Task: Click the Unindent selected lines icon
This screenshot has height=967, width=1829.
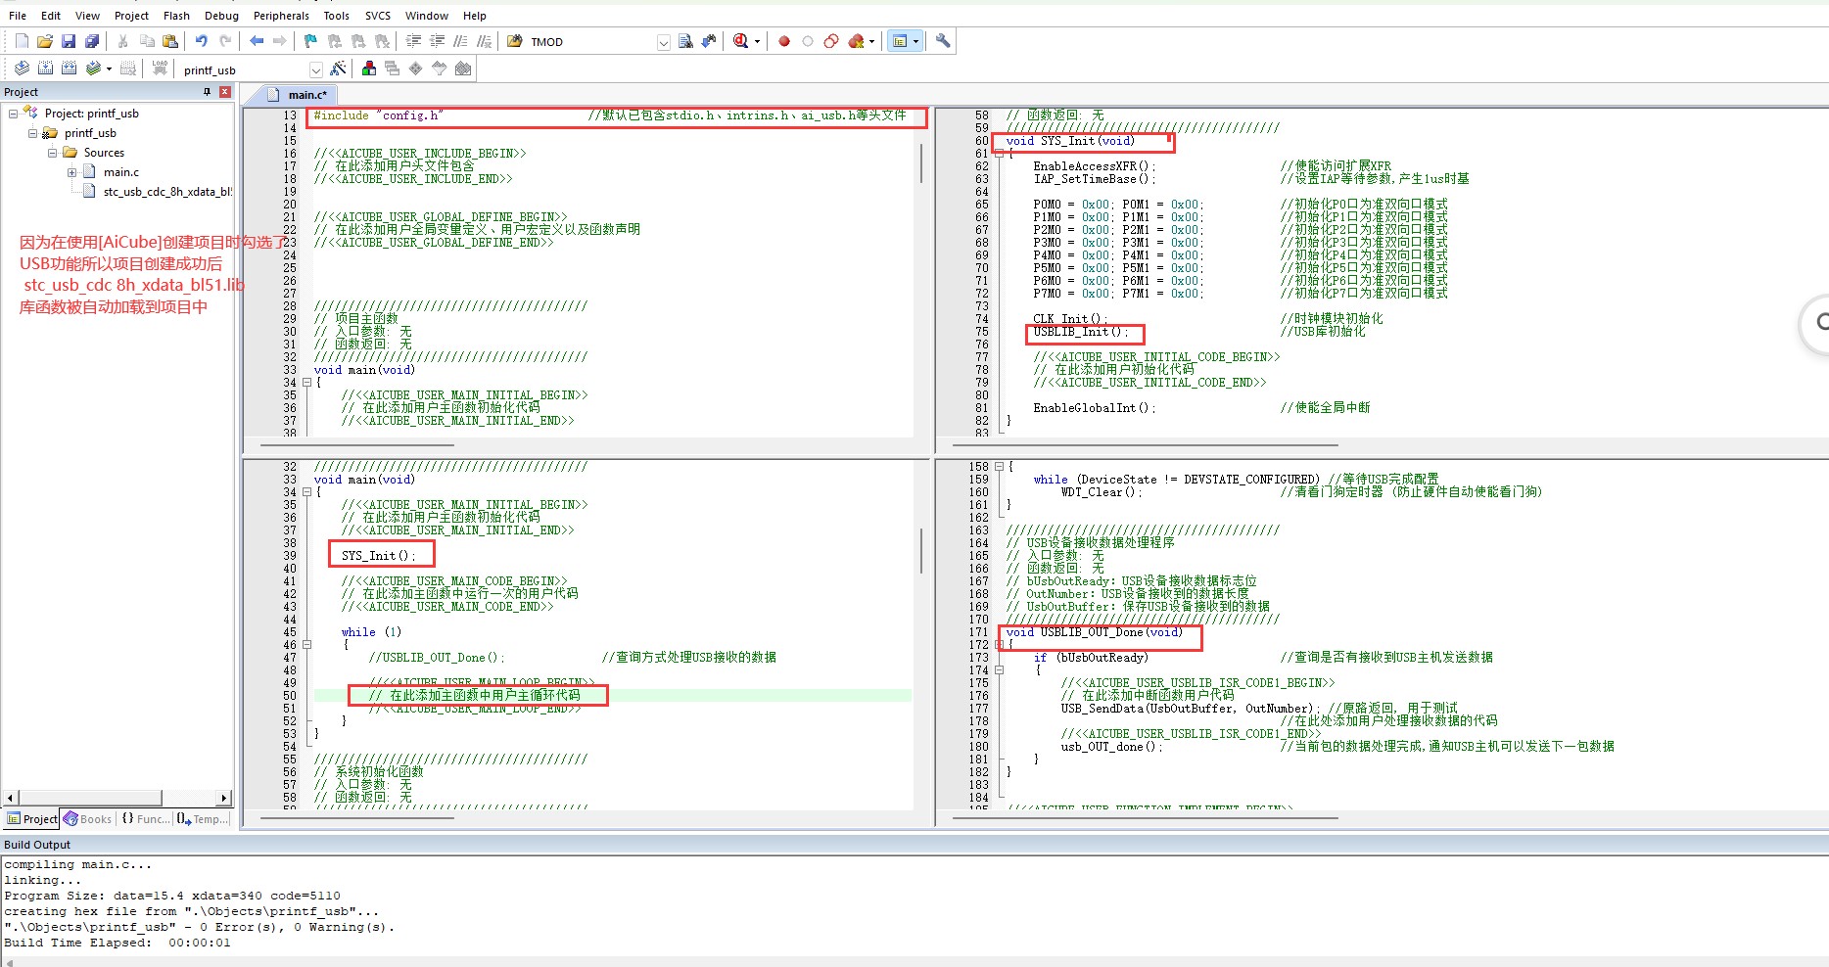Action: pyautogui.click(x=437, y=41)
